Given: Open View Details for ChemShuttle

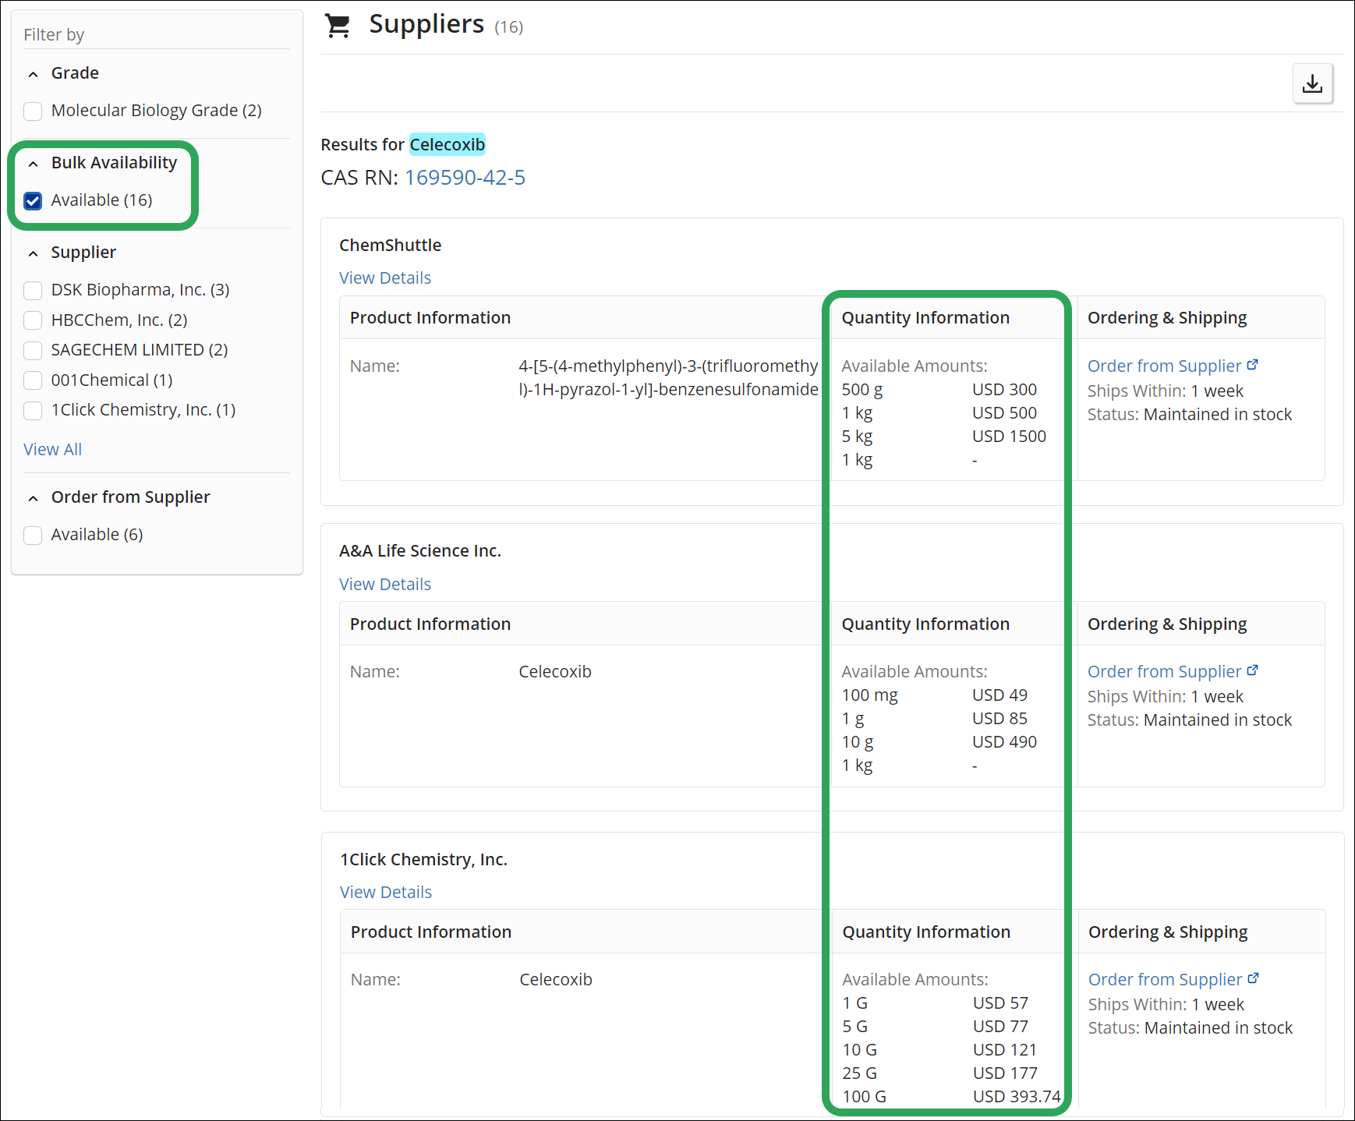Looking at the screenshot, I should 385,278.
